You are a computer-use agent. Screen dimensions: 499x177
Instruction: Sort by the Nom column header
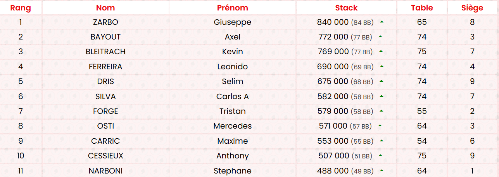tap(105, 8)
